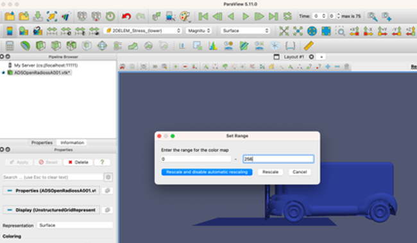Viewport: 417px width, 243px height.
Task: Open the Representation Surface combo box
Action: click(x=75, y=225)
